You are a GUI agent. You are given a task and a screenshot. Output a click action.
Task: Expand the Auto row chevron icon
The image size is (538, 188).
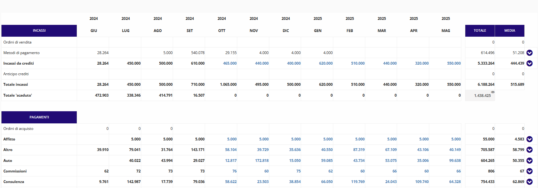pos(529,161)
